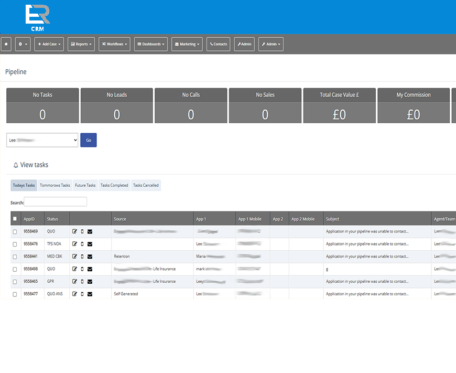Switch to Tommorows Tasks tab

click(55, 185)
